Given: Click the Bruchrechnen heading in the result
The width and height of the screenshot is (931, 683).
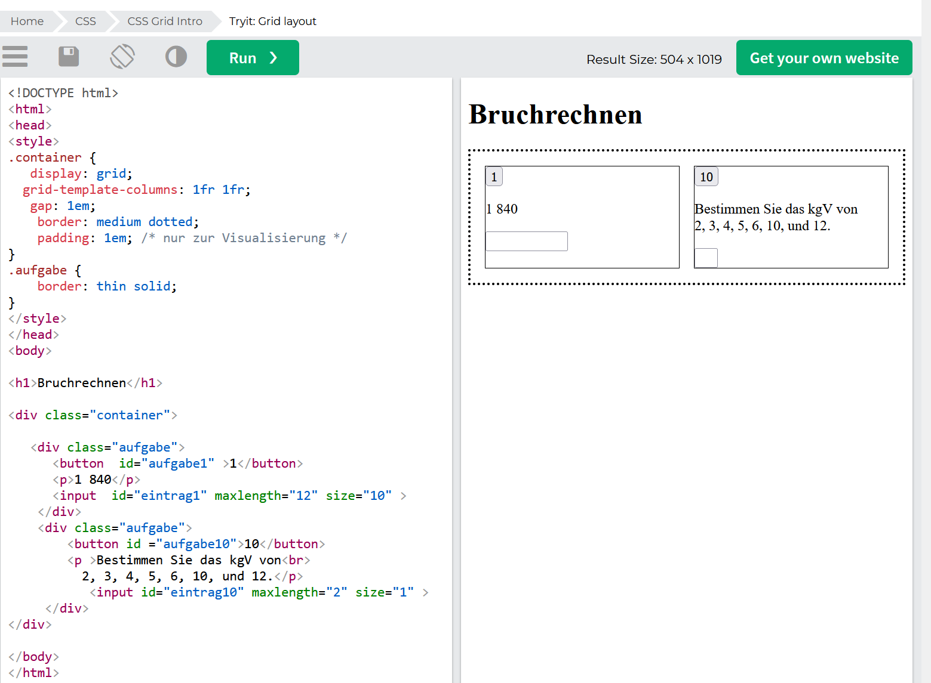Looking at the screenshot, I should [x=555, y=115].
